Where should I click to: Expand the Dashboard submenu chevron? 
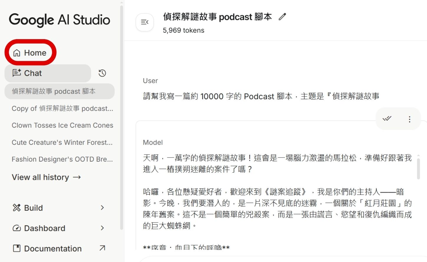click(x=102, y=228)
